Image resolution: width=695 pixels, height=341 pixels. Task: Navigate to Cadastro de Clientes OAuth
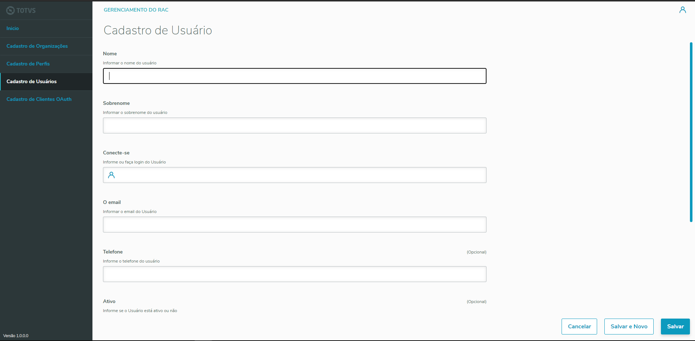39,99
